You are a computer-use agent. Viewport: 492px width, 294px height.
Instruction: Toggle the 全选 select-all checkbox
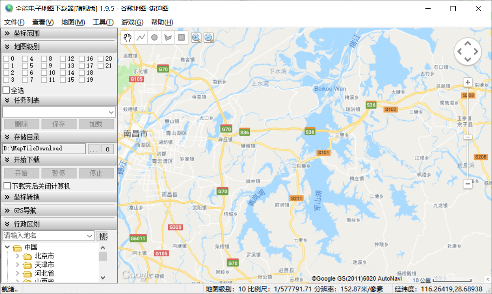point(6,90)
